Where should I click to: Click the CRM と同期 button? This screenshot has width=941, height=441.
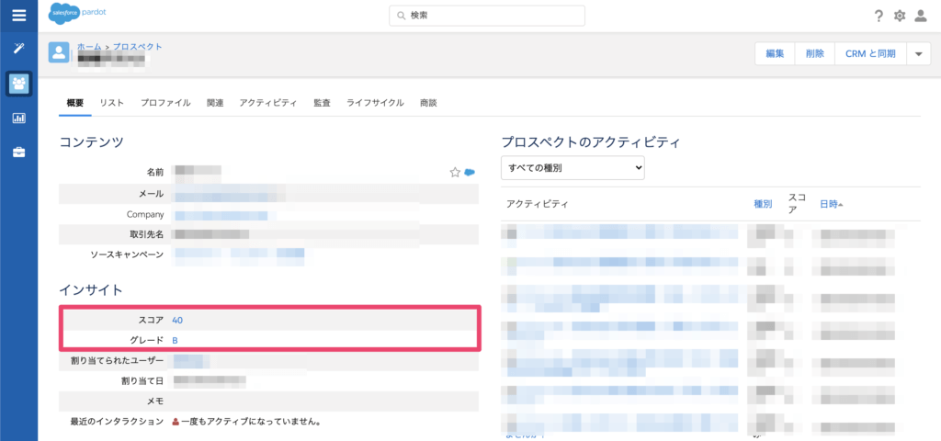pyautogui.click(x=870, y=54)
